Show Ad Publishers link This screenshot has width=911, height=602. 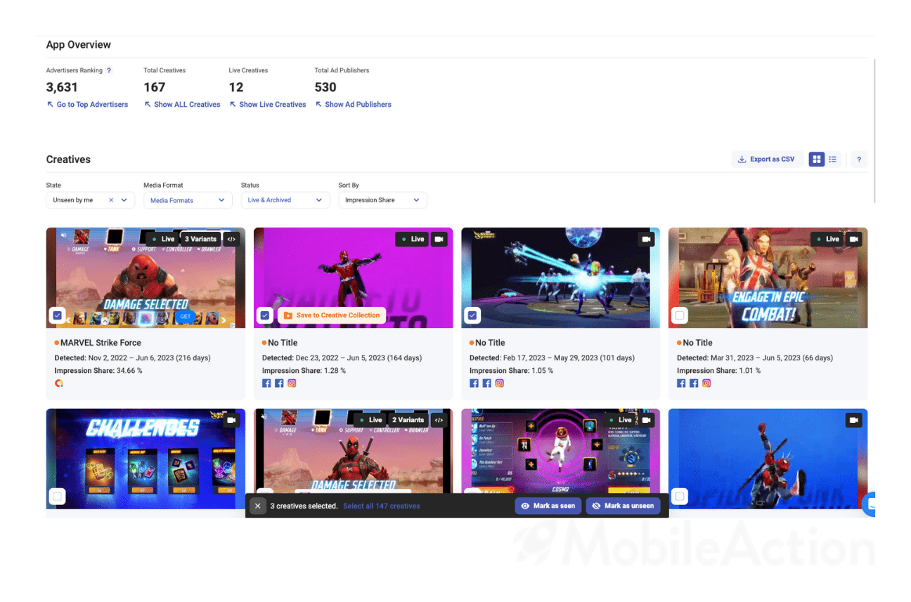click(354, 105)
